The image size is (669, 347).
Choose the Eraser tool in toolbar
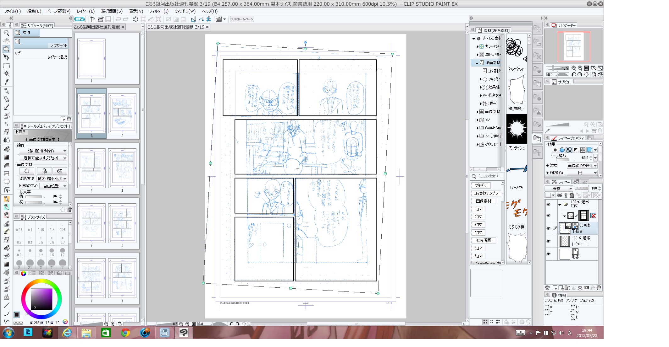pyautogui.click(x=6, y=132)
